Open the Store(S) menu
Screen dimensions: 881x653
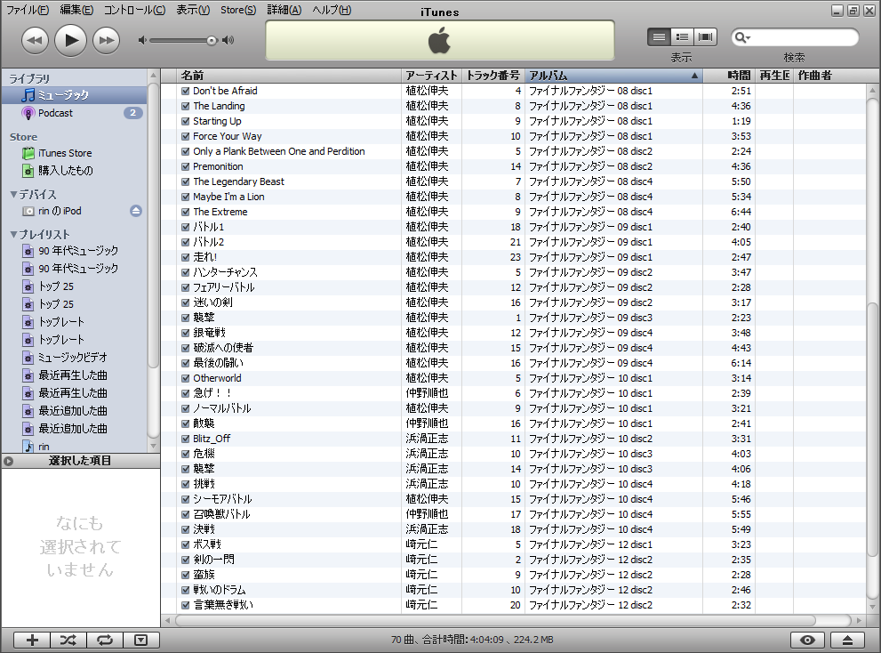click(x=238, y=10)
